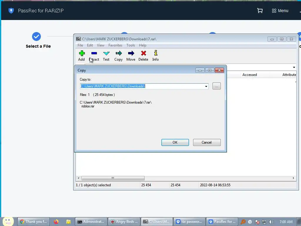Switch to the 'rar passwor...' taskbar item

[x=190, y=222]
